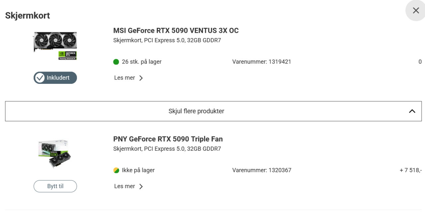This screenshot has width=425, height=216.
Task: Switch to the PNY card with Bytt til
Action: coord(55,186)
